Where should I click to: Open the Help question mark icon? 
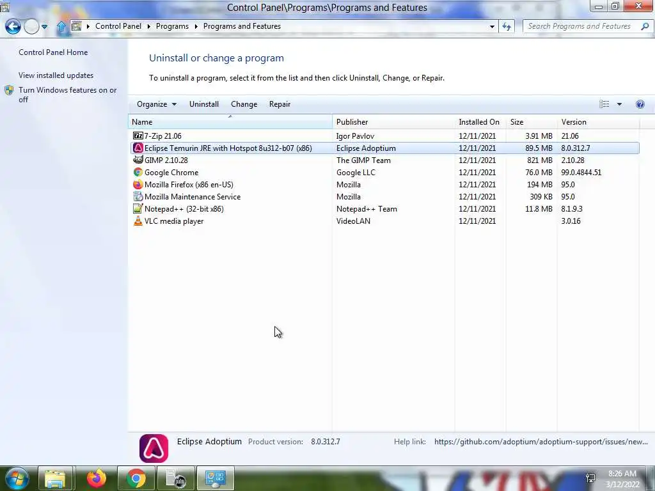click(640, 104)
